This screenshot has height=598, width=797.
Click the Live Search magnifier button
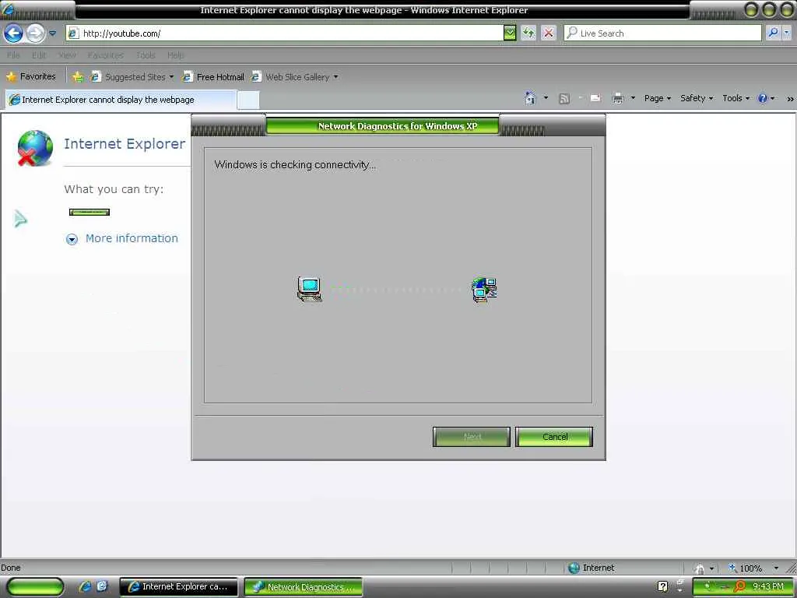tap(773, 33)
